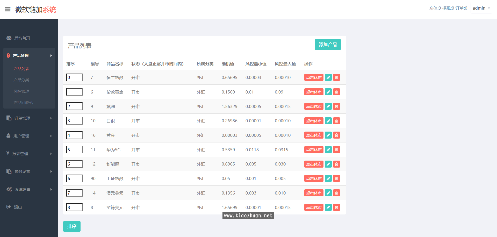
Task: Edit the 恒生指数 product with pencil icon
Action: coord(328,77)
